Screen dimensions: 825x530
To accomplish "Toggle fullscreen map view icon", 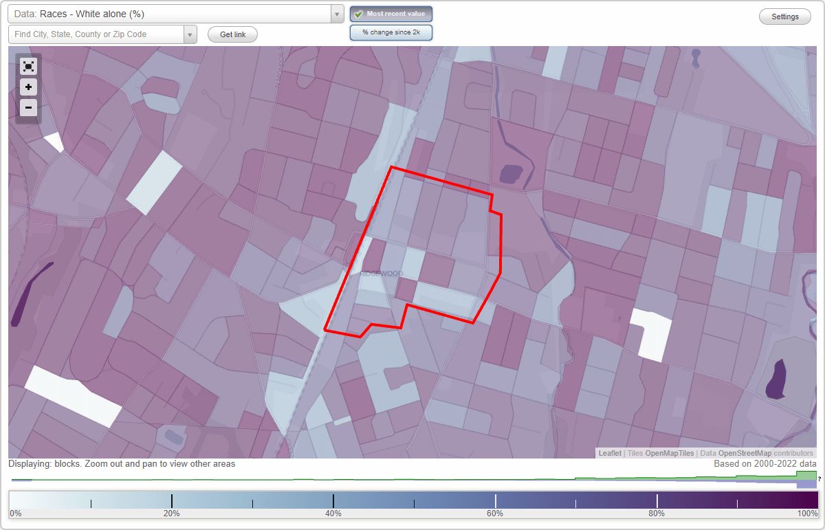I will [28, 66].
